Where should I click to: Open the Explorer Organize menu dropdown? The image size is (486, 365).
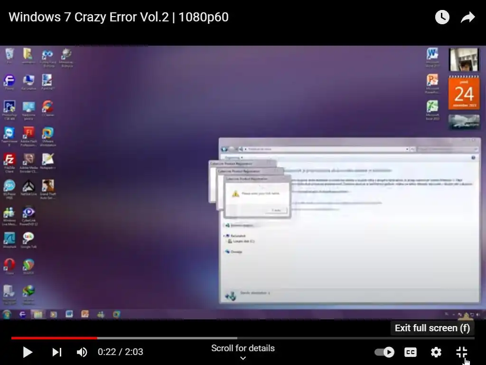coord(234,158)
